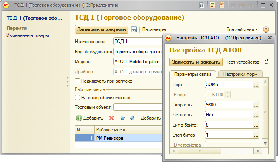Click Четность field containing Нет
Screen dimensions: 278x162
(229, 115)
